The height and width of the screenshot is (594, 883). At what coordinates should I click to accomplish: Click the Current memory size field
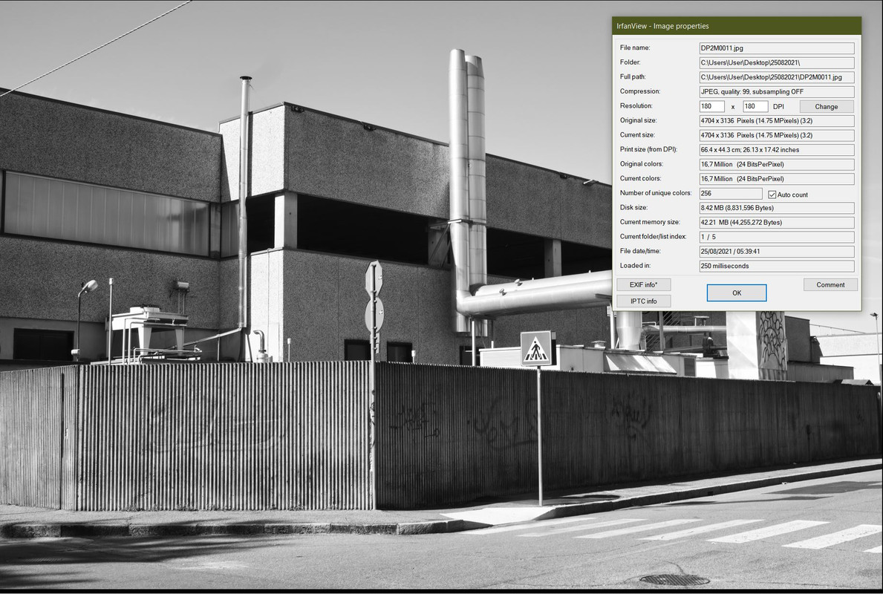point(777,223)
